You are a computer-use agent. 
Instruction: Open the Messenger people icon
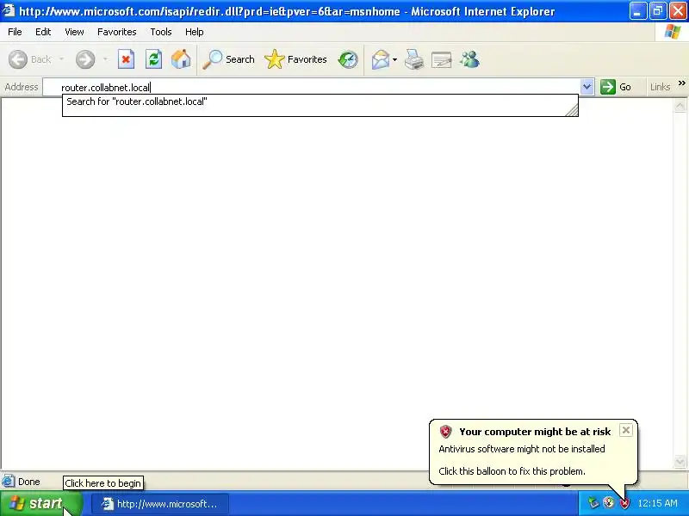click(x=469, y=59)
